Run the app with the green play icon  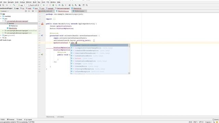(x=44, y=5)
